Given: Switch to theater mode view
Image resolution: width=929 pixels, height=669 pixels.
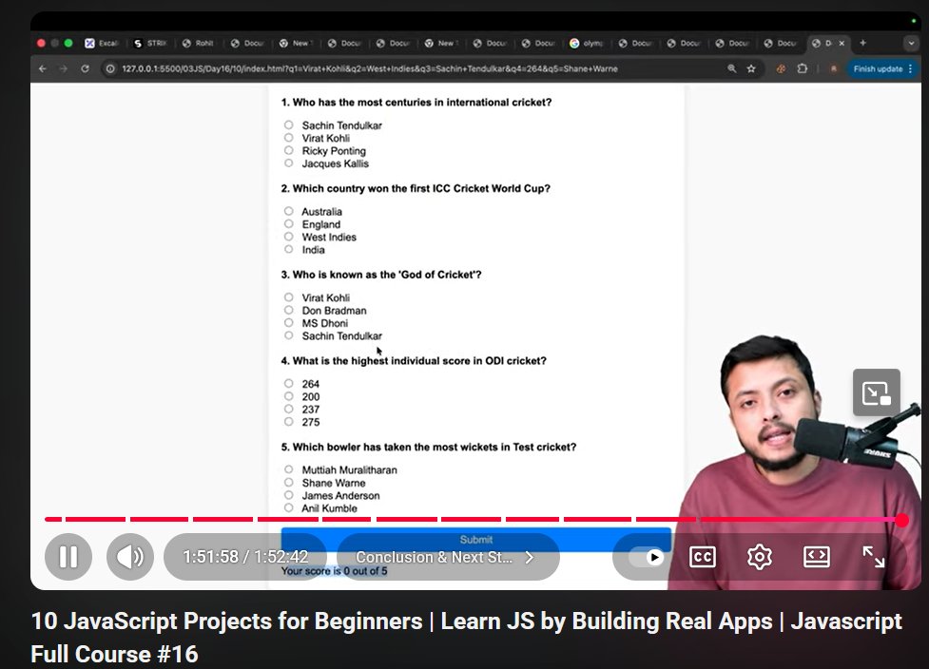Looking at the screenshot, I should (x=817, y=557).
